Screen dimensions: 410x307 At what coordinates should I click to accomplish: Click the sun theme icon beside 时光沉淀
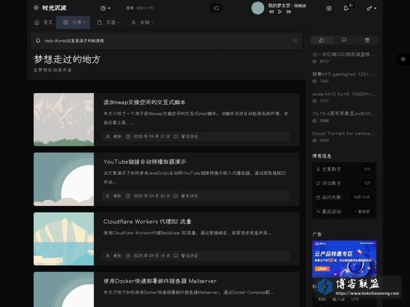click(x=36, y=8)
